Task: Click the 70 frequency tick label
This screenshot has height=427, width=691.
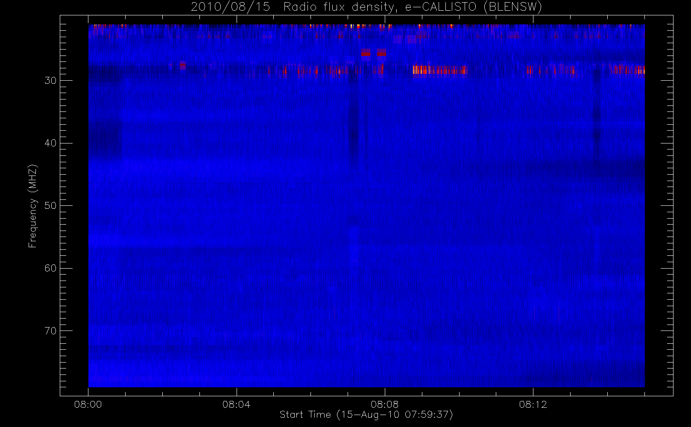Action: (x=50, y=330)
